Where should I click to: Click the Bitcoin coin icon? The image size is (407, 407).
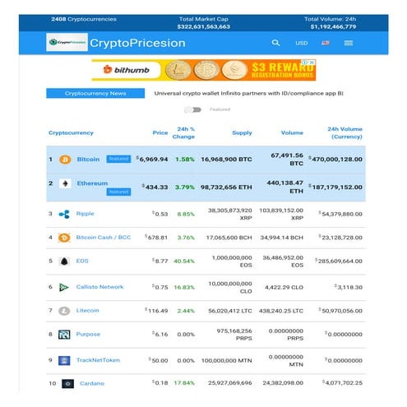65,160
